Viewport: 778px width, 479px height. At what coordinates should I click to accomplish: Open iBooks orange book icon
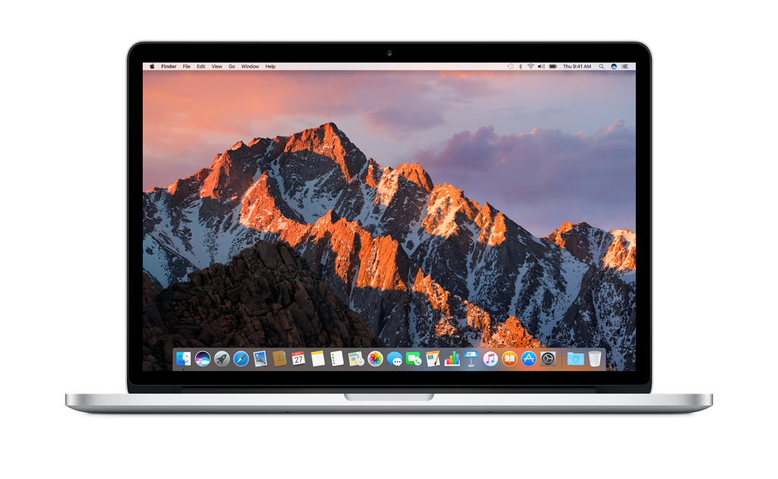pyautogui.click(x=510, y=358)
